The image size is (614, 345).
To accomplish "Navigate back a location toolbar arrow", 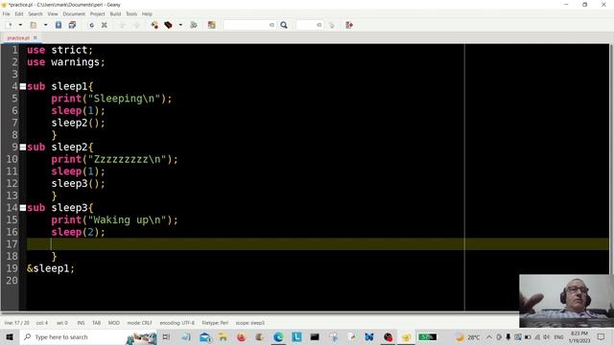I will pos(122,25).
